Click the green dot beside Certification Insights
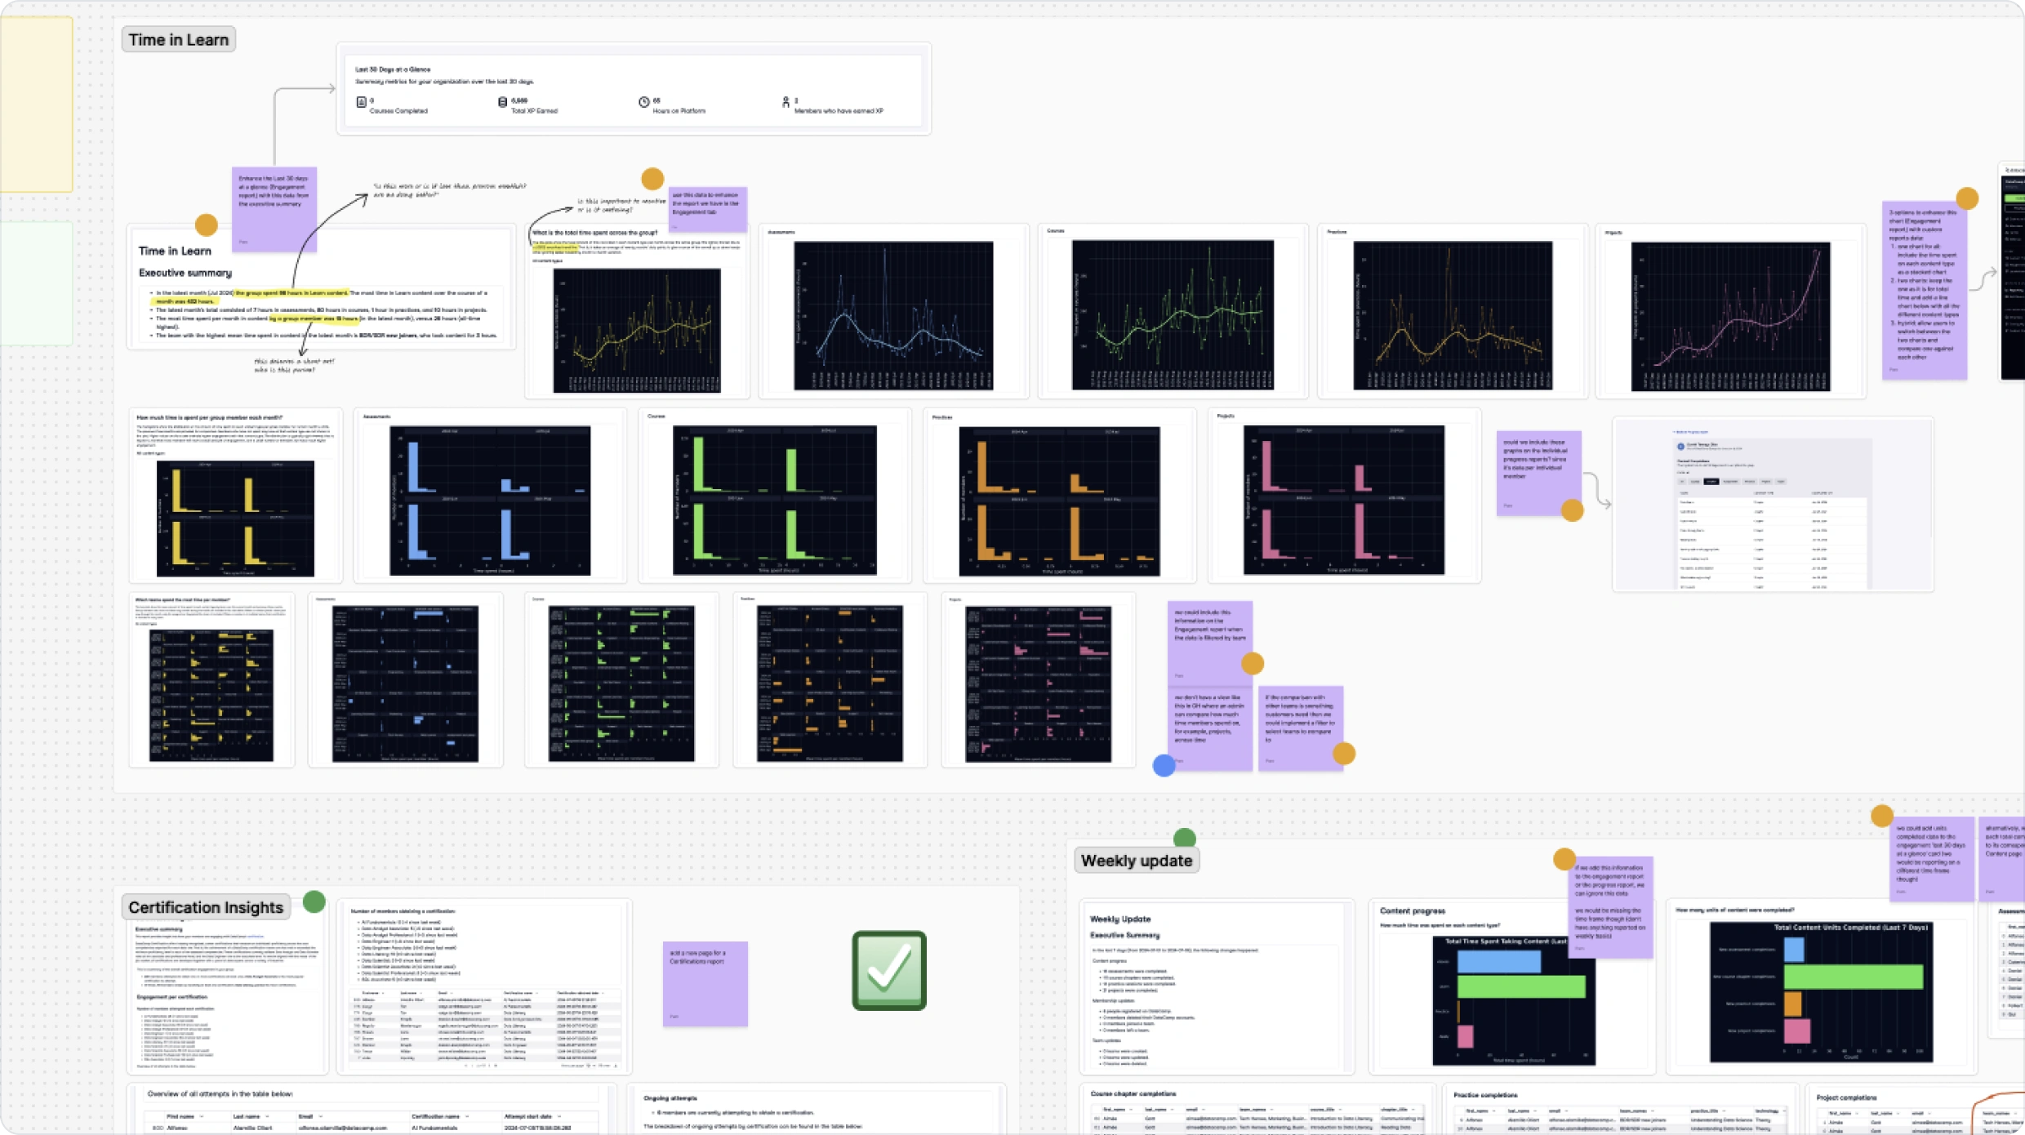 click(314, 901)
